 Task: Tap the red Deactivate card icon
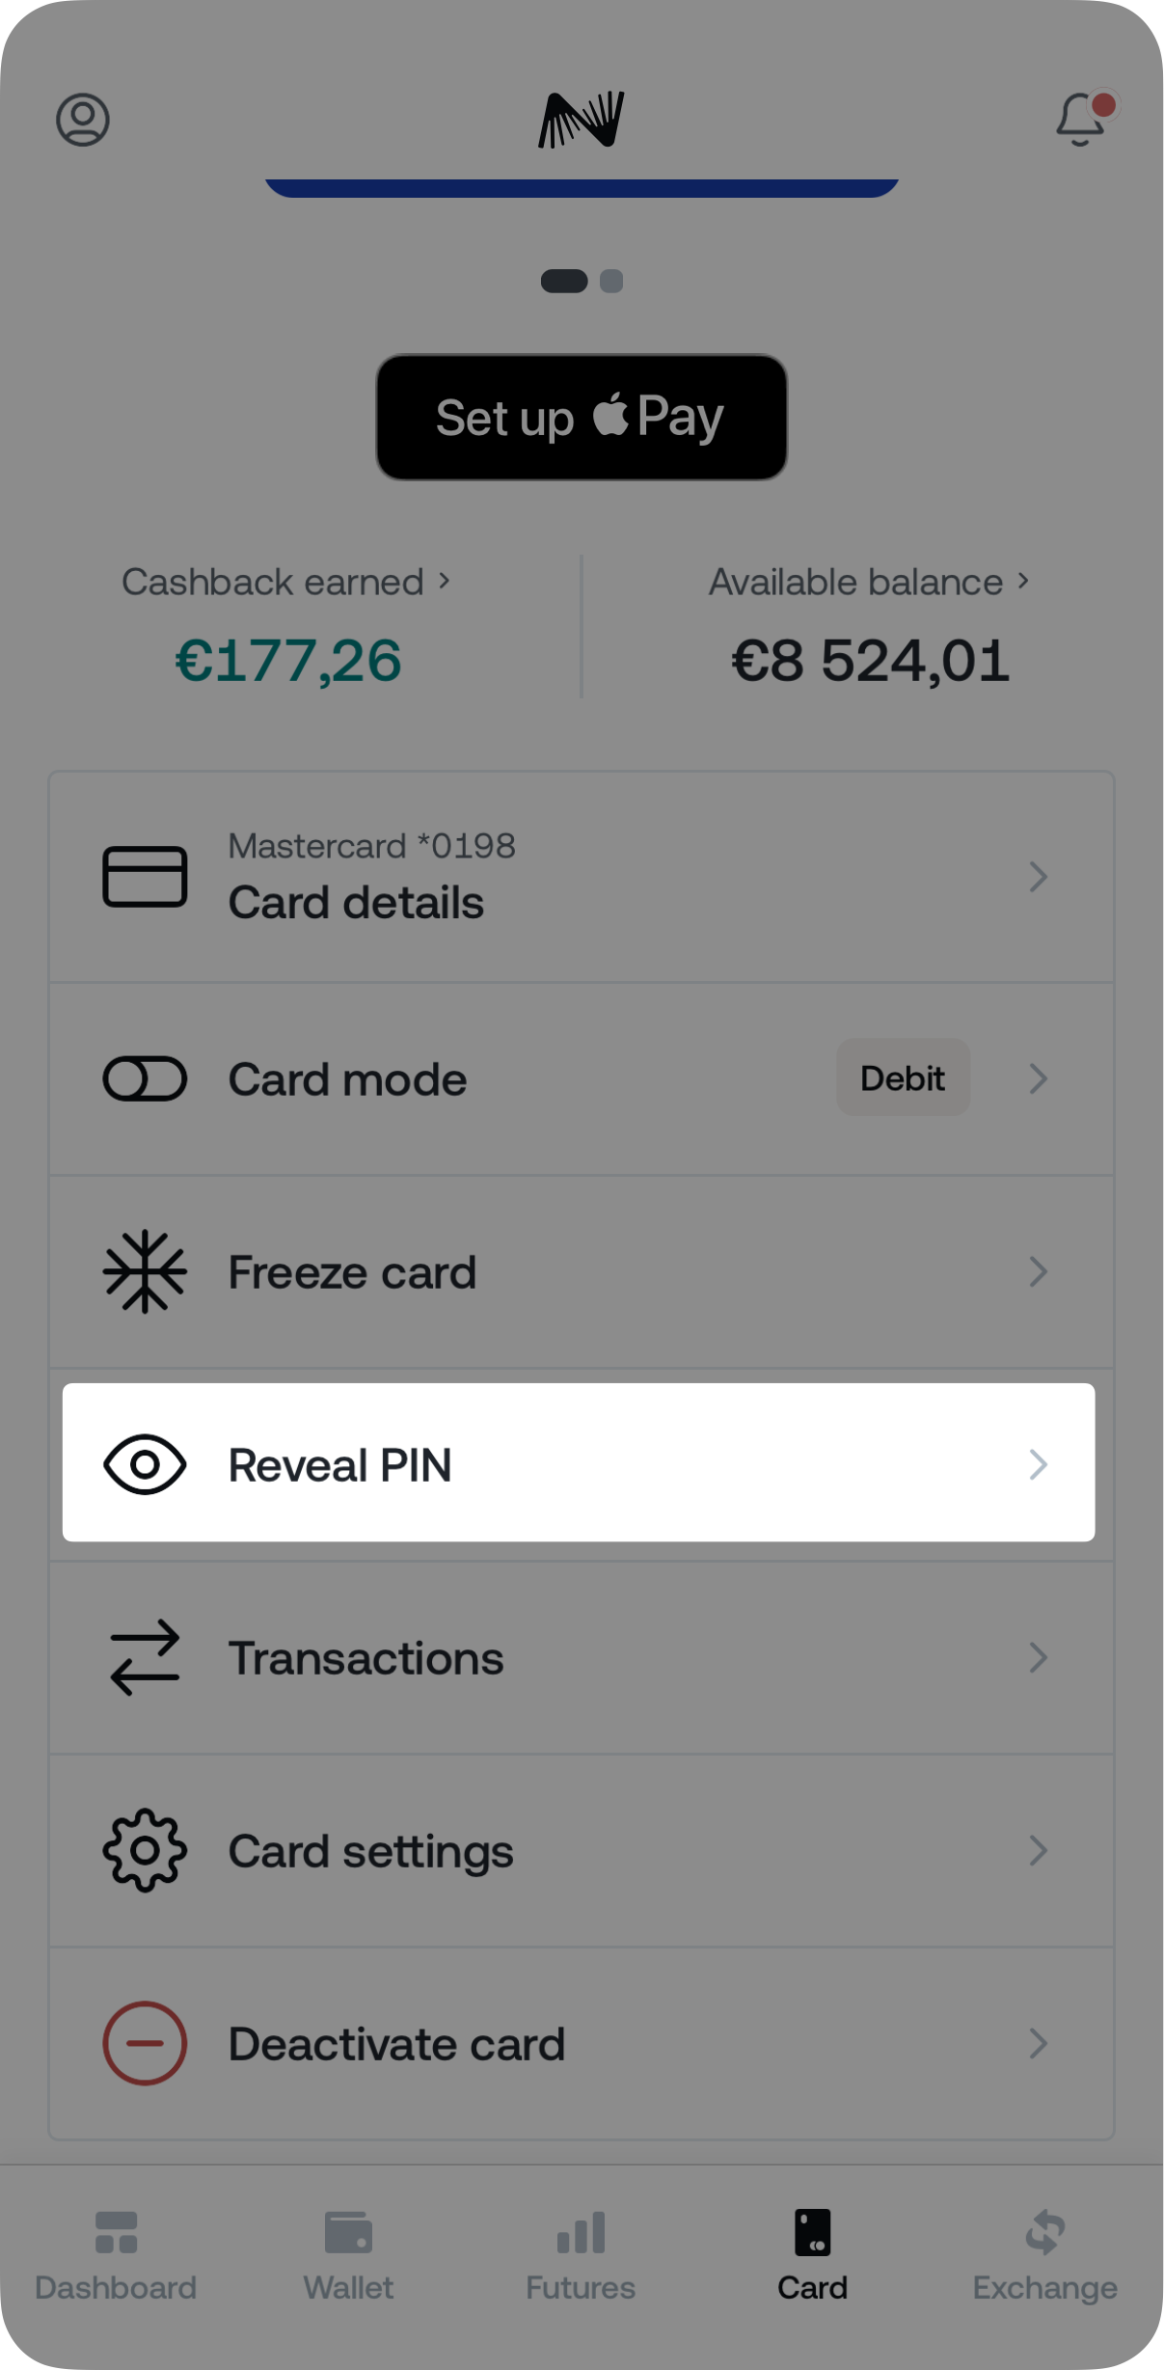(145, 2043)
